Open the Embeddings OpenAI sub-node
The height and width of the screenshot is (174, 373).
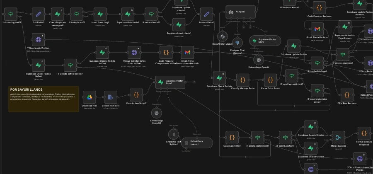tap(259, 60)
